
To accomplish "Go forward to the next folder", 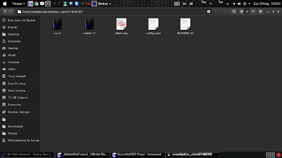I will (x=11, y=11).
